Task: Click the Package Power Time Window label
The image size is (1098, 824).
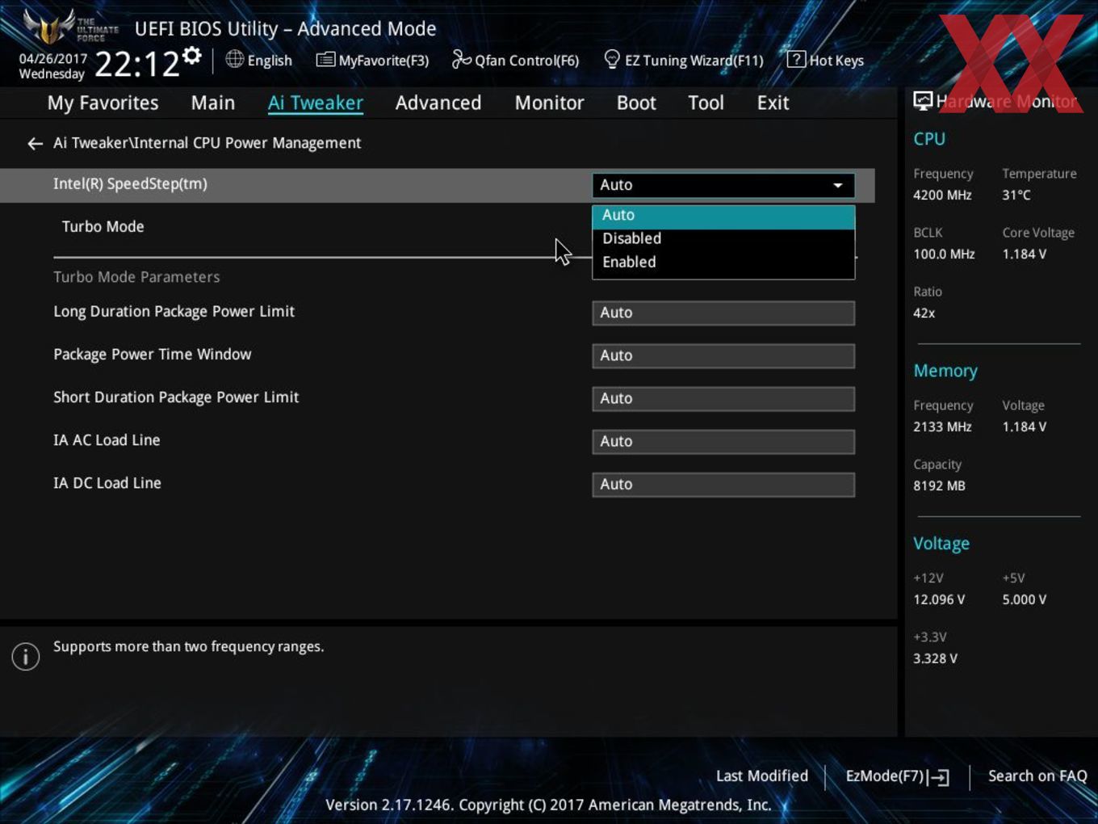Action: (152, 355)
